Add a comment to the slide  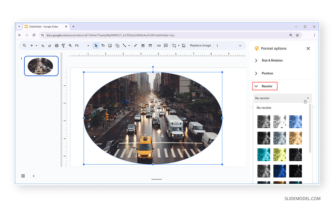click(166, 46)
